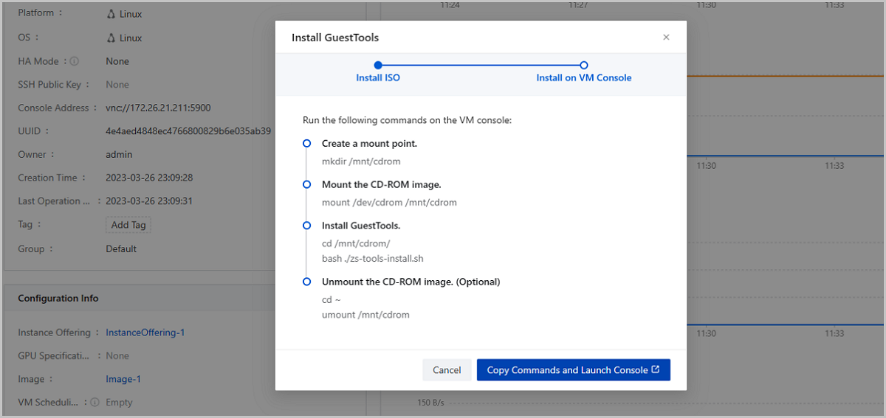Image resolution: width=886 pixels, height=418 pixels.
Task: Click the bullet beside Unmount the CD-ROM image
Action: [x=306, y=282]
